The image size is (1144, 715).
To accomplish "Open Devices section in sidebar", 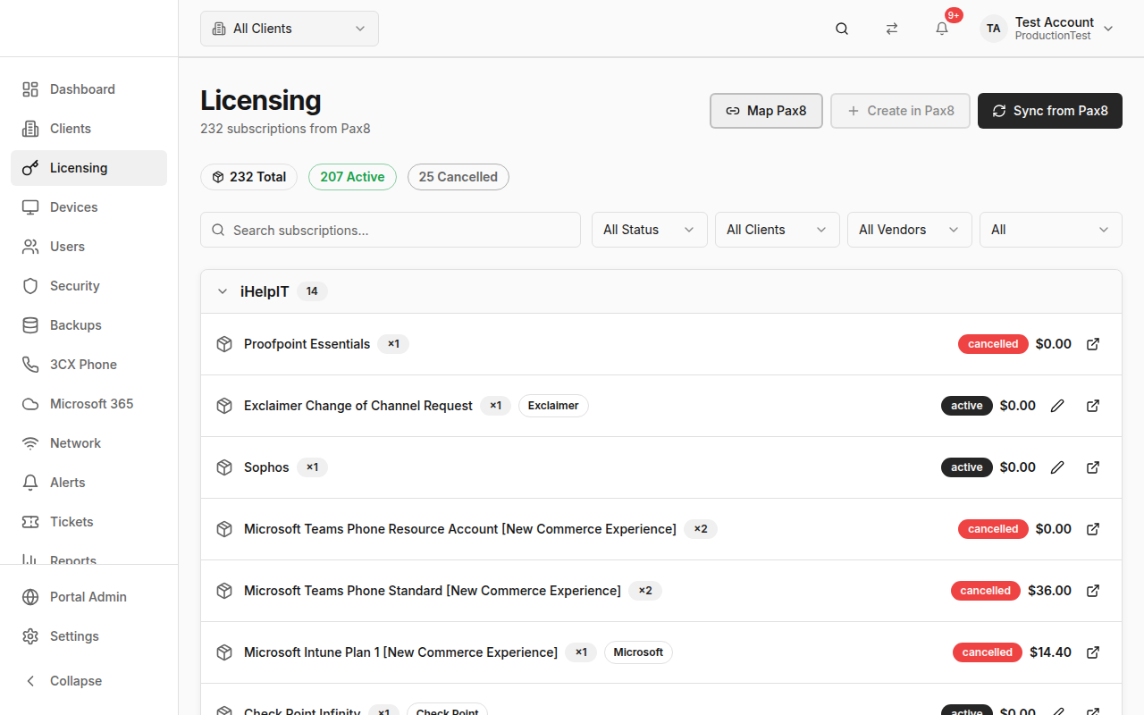I will (88, 207).
